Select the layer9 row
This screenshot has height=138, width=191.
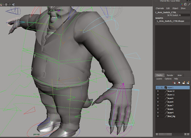tap(172, 98)
